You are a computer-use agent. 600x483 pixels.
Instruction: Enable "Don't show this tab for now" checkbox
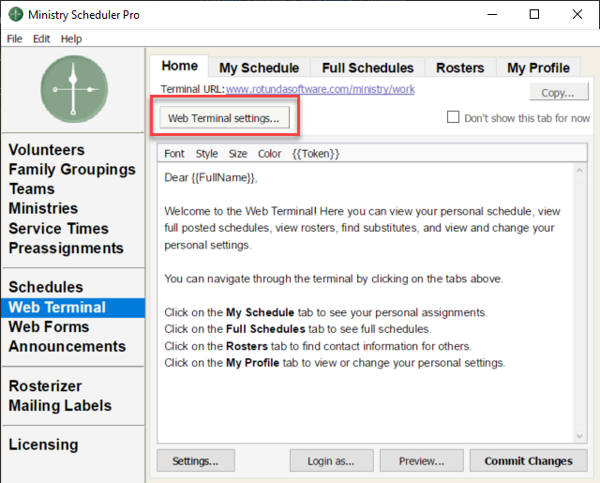pos(453,117)
